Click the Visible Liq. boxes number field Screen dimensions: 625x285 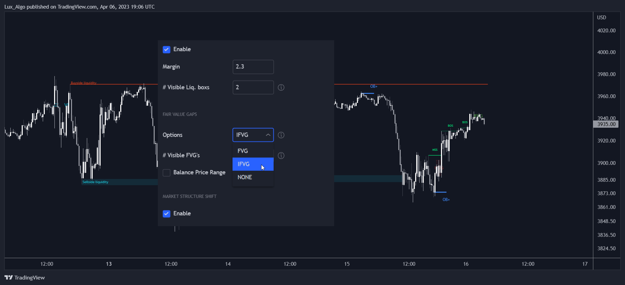coord(253,87)
